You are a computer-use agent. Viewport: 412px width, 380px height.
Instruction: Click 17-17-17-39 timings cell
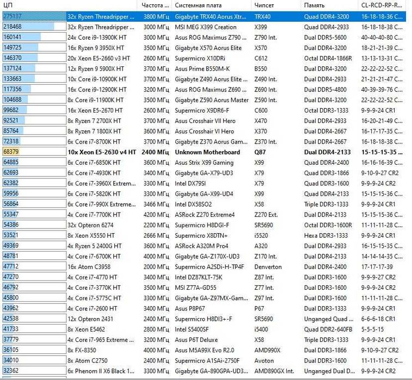click(x=377, y=266)
